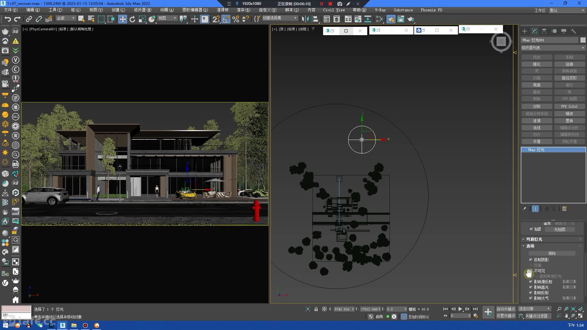Open the Phoenix FD menu
Image resolution: width=587 pixels, height=330 pixels.
(x=431, y=10)
